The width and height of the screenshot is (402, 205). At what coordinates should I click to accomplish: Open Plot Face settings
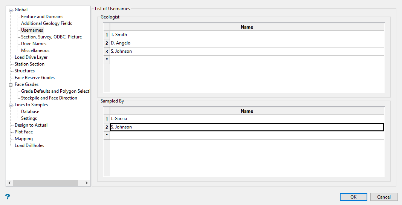point(24,132)
